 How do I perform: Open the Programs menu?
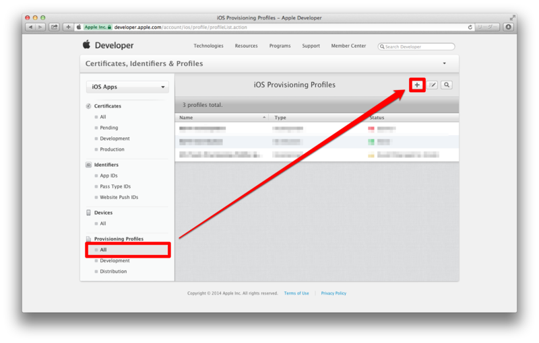coord(280,46)
